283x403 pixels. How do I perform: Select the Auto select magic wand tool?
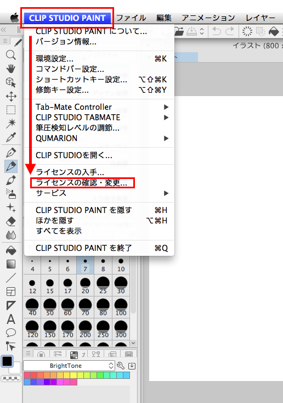point(11,124)
